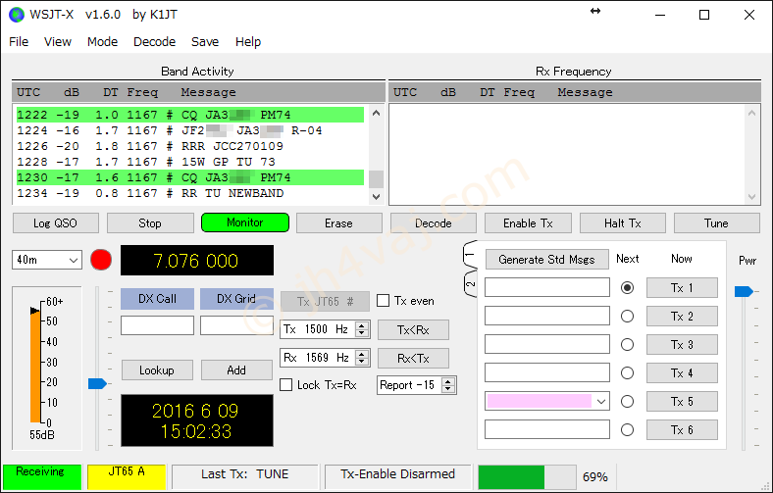Screen dimensions: 773x493
Task: Send message now with Tx 6 button
Action: [682, 430]
